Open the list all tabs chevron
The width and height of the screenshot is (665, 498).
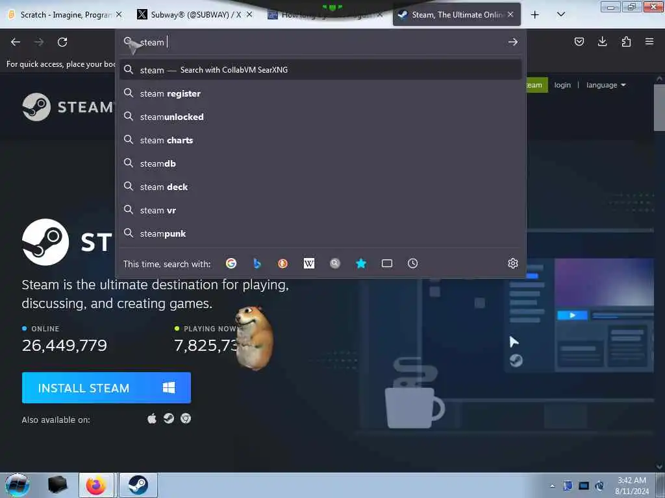point(560,15)
